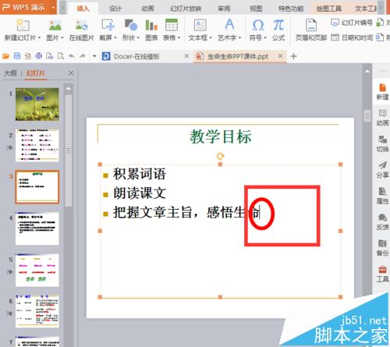Open the 幻灯片放映 ribbon tab
The width and height of the screenshot is (390, 347).
tap(186, 9)
